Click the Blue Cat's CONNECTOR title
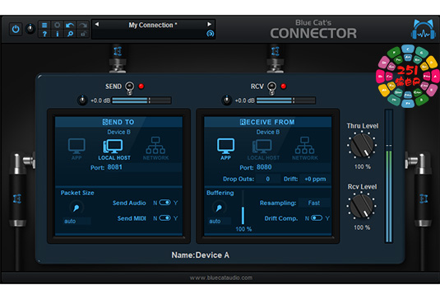The width and height of the screenshot is (440, 299). coord(313,30)
